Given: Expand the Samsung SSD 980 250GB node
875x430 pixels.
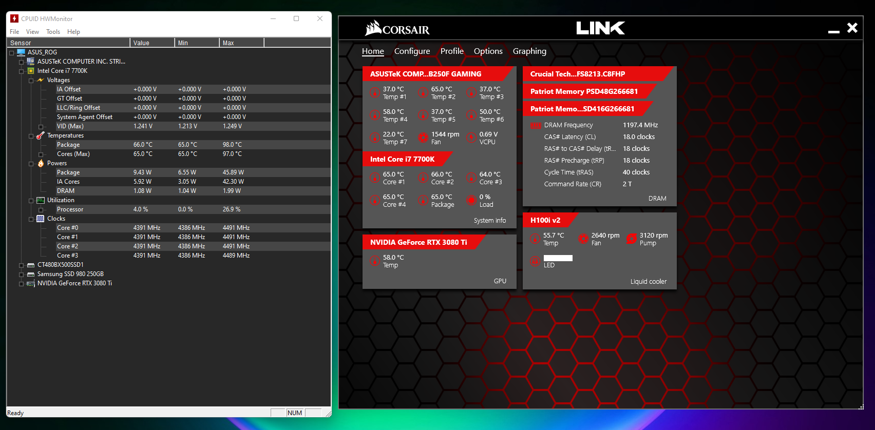Looking at the screenshot, I should click(x=22, y=275).
